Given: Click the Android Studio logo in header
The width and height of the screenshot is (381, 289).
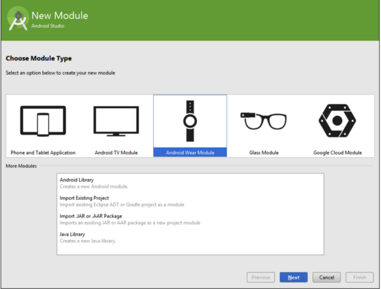Looking at the screenshot, I should [18, 20].
